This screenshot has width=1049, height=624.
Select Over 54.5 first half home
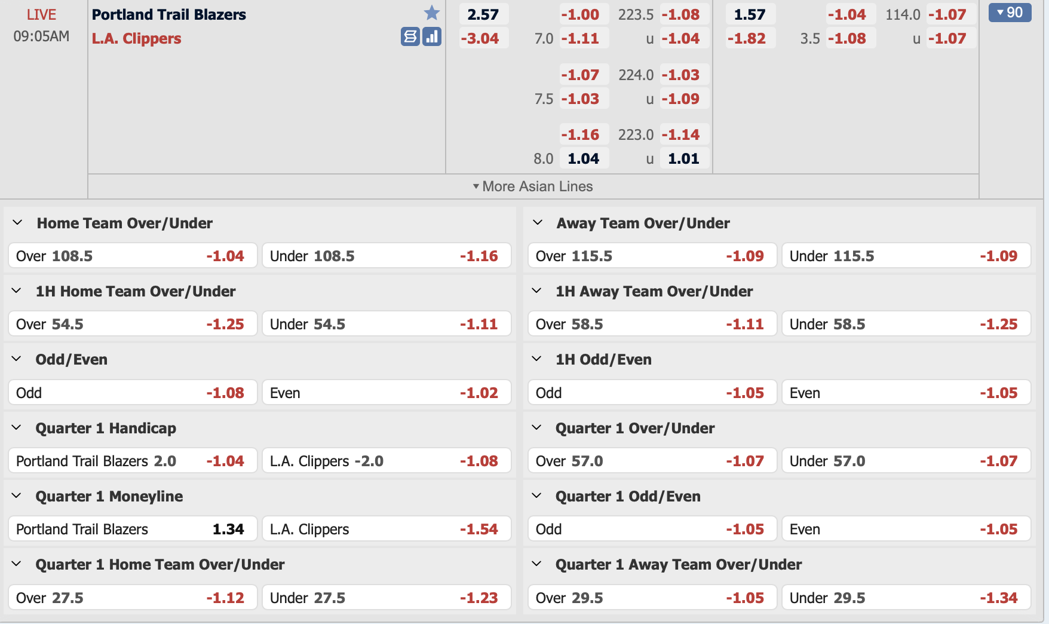133,324
